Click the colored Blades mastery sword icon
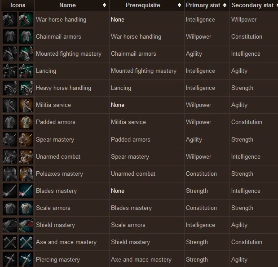 click(26, 191)
